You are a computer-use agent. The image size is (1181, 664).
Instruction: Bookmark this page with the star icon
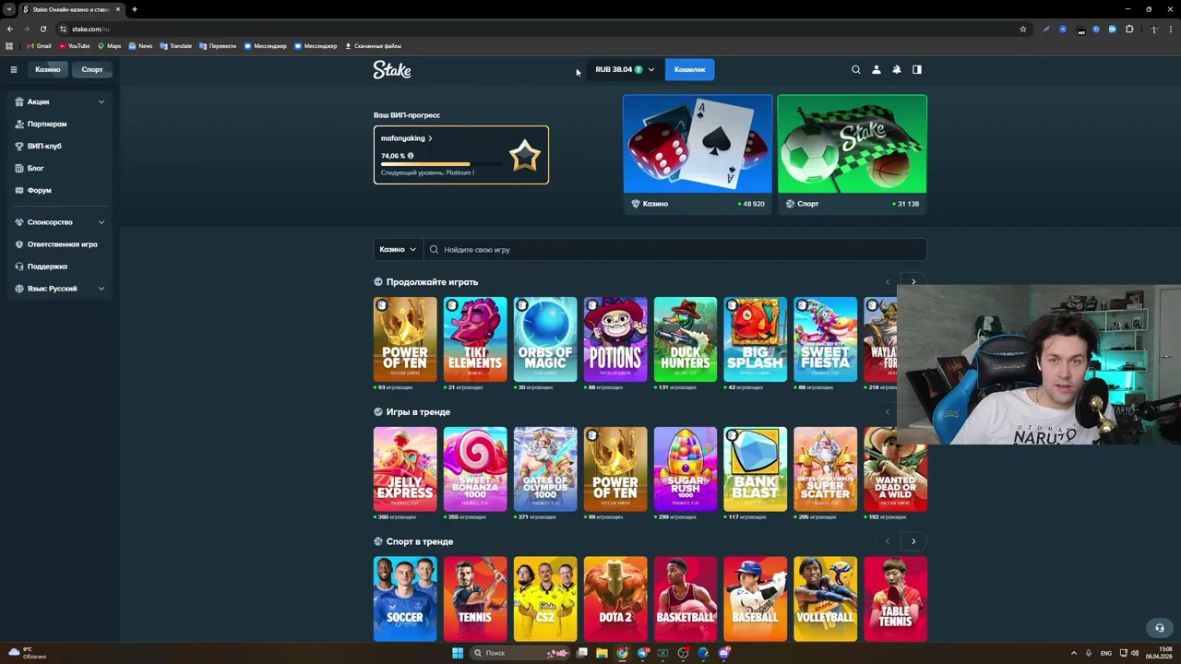[x=1022, y=29]
